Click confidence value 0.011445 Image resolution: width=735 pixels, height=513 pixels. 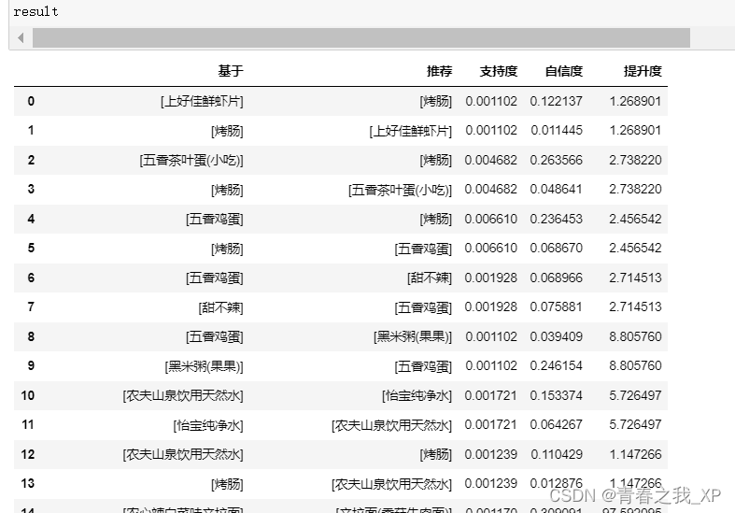(x=557, y=131)
